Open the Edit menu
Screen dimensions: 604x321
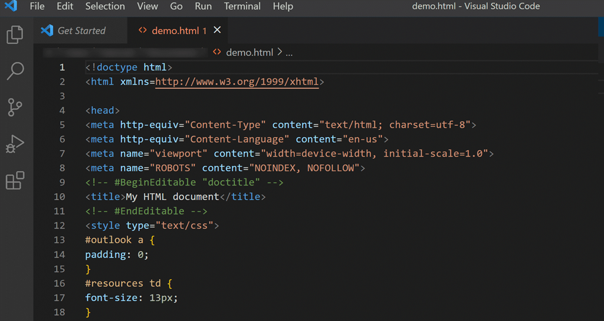65,6
